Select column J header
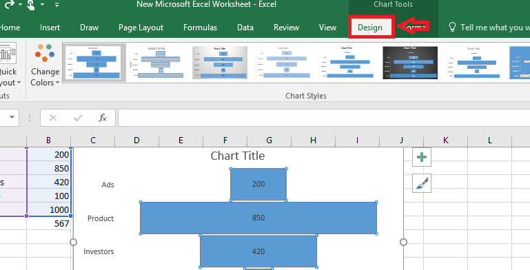 point(402,141)
